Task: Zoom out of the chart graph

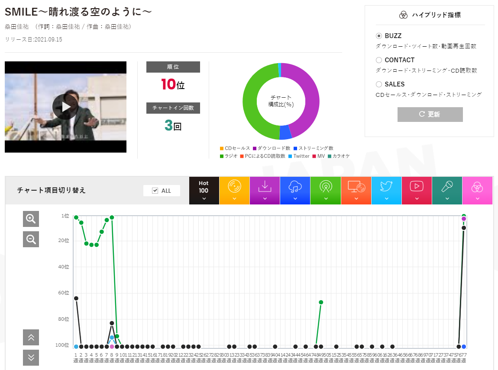Action: [x=31, y=239]
